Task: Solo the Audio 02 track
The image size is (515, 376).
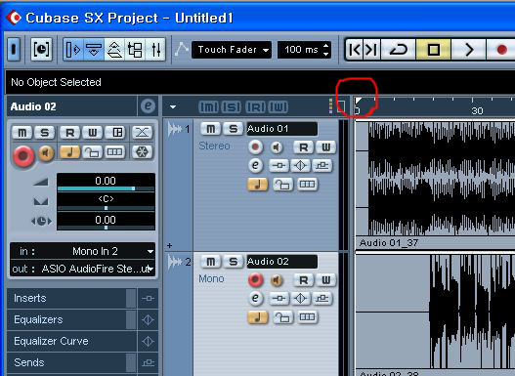Action: pyautogui.click(x=233, y=262)
